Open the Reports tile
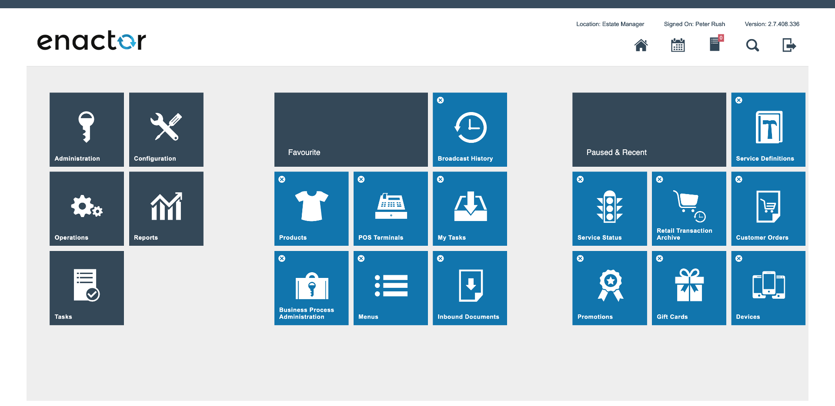This screenshot has width=835, height=406. [166, 208]
